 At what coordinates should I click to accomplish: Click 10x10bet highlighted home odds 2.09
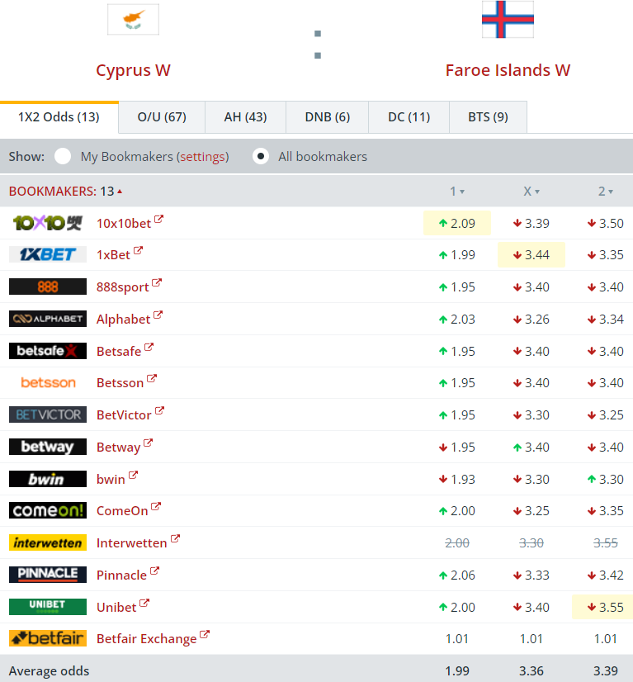coord(457,223)
